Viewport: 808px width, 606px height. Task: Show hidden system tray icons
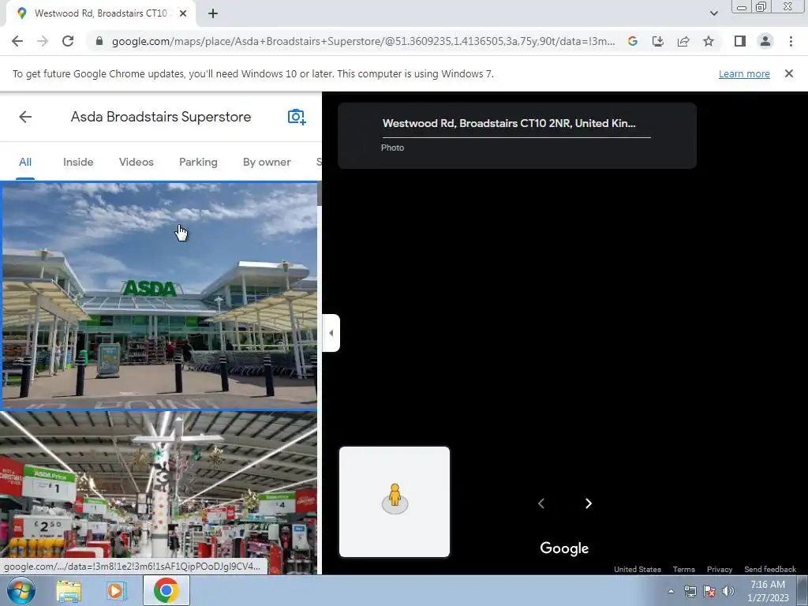[x=671, y=591]
